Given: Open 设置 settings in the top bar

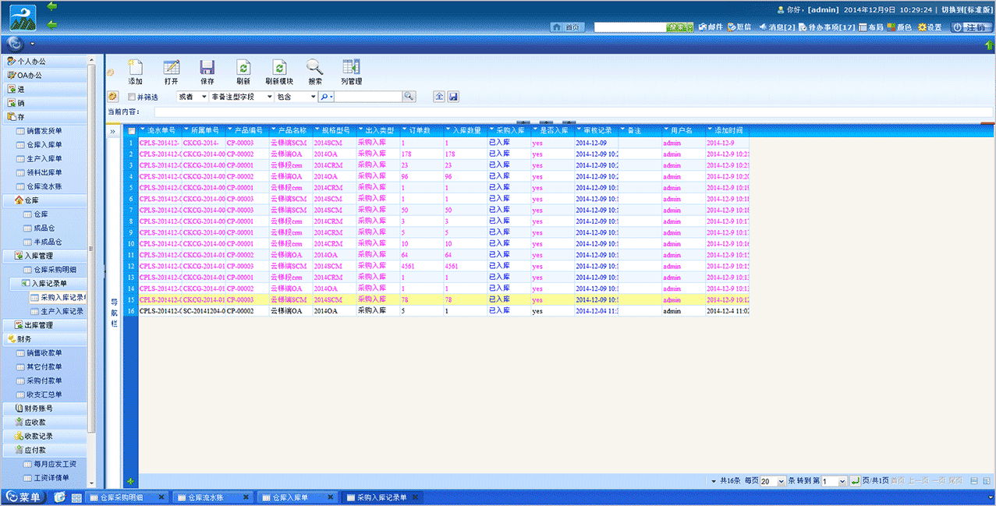Looking at the screenshot, I should (x=929, y=27).
